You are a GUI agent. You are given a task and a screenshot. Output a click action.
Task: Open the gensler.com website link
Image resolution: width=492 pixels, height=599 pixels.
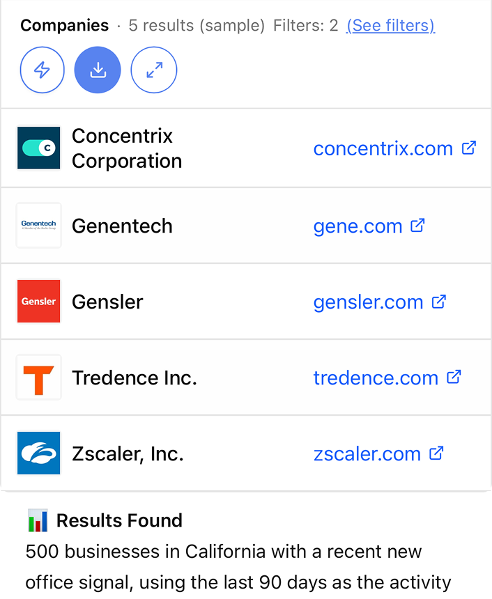[368, 302]
